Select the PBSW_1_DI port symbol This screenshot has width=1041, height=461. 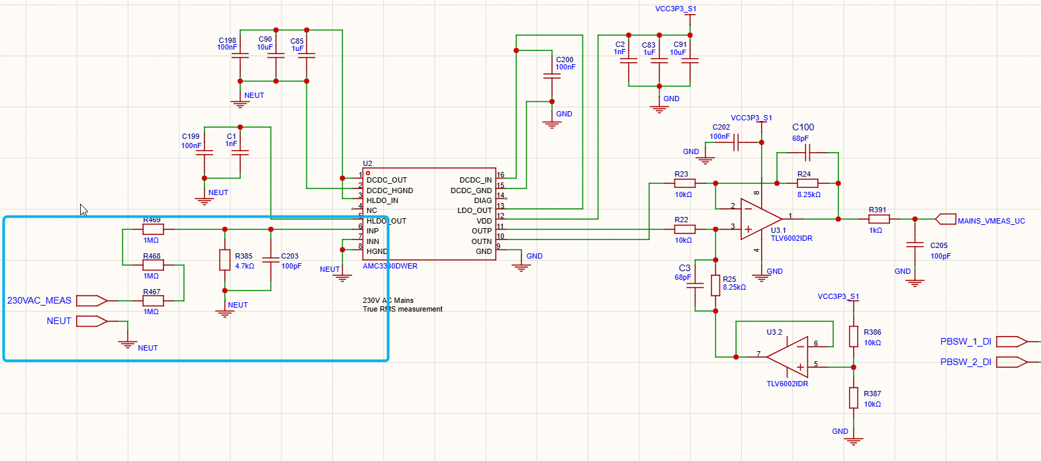(1012, 342)
